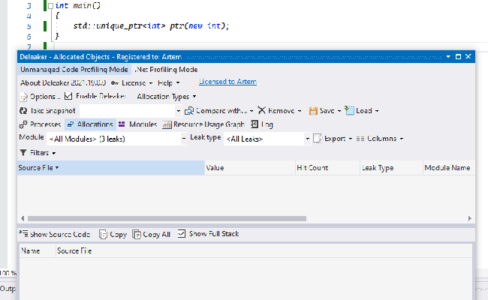Sort by the Leak Type column header
This screenshot has width=488, height=300.
391,168
